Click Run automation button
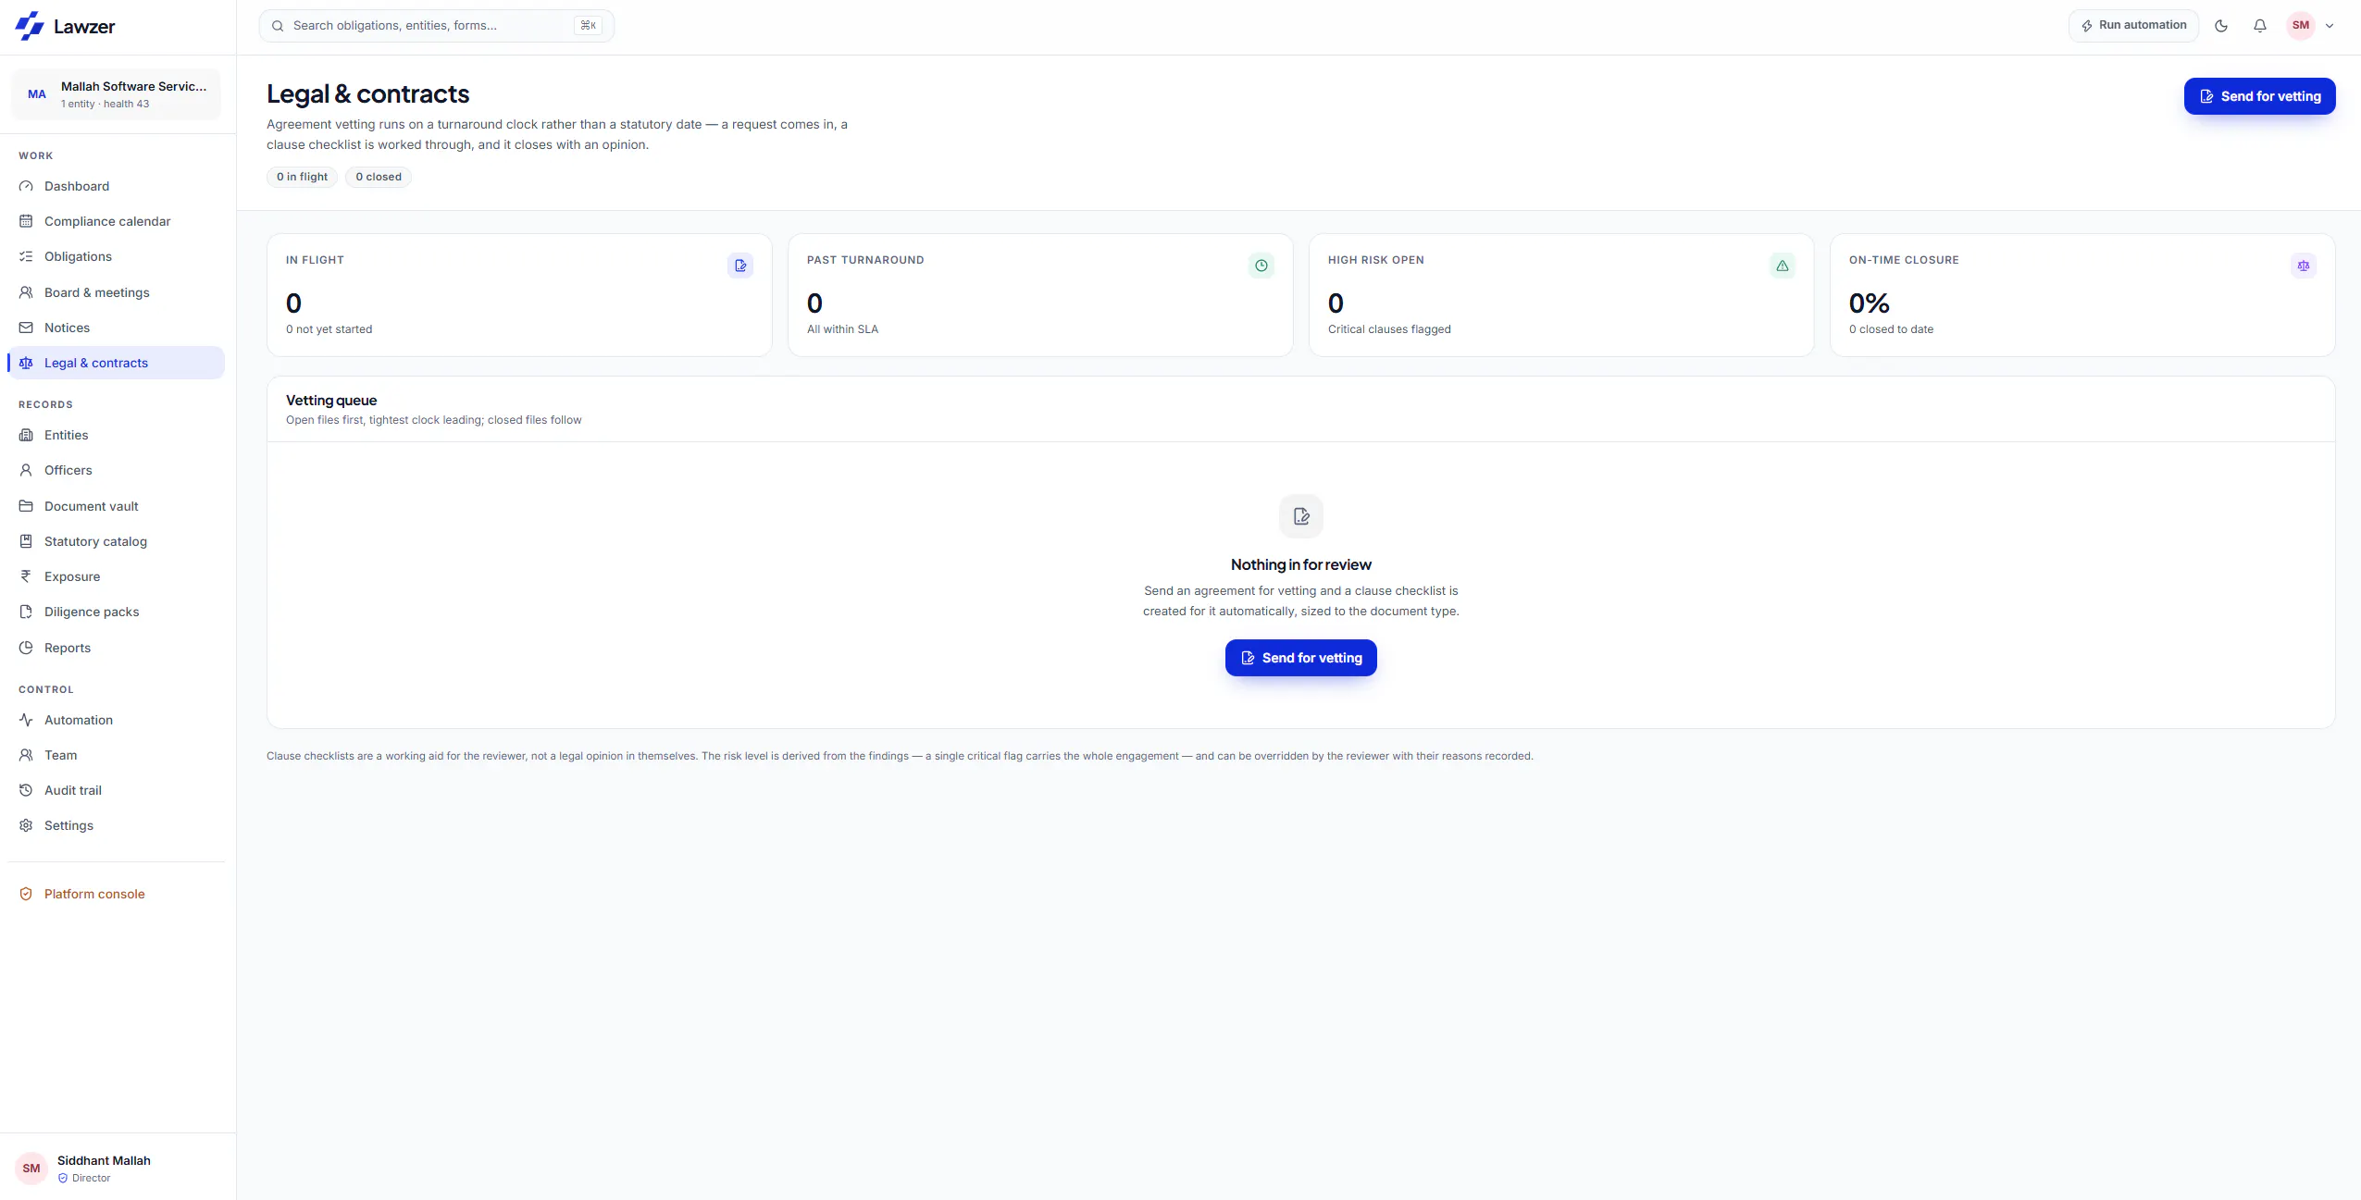The height and width of the screenshot is (1200, 2361). [x=2133, y=26]
